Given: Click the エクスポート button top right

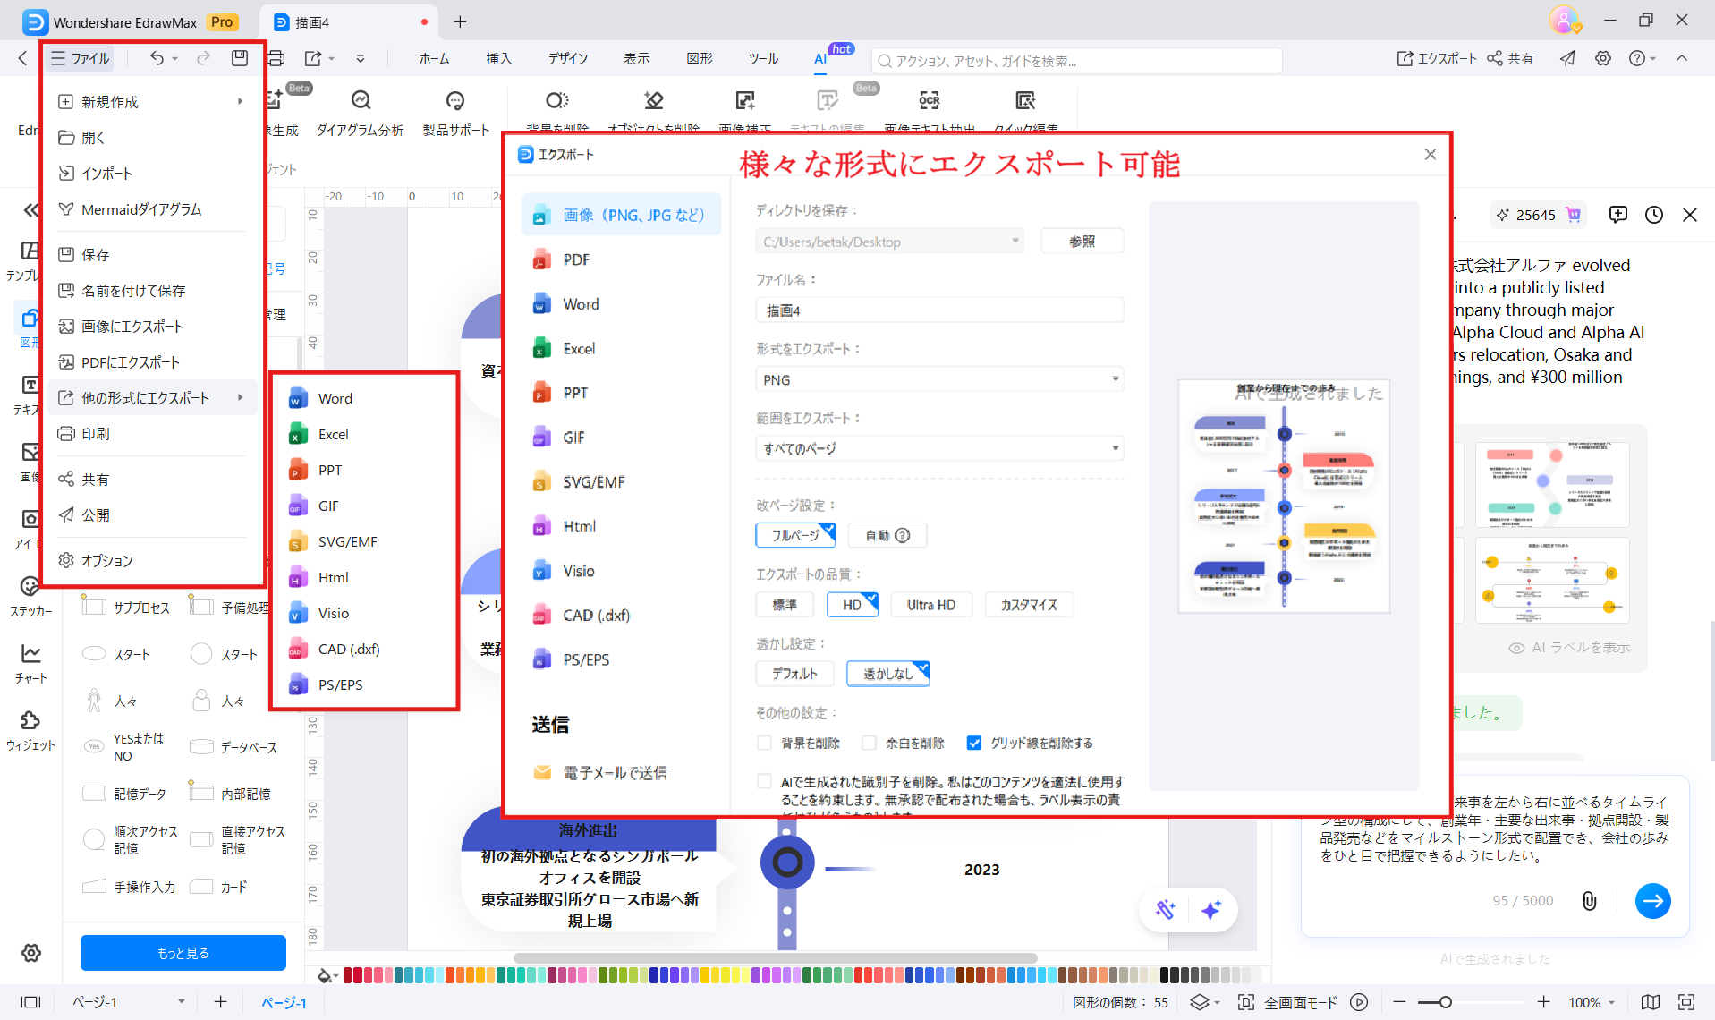Looking at the screenshot, I should coord(1437,58).
